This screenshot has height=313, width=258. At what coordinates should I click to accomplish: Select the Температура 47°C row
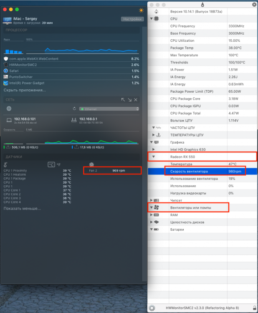tap(202, 164)
